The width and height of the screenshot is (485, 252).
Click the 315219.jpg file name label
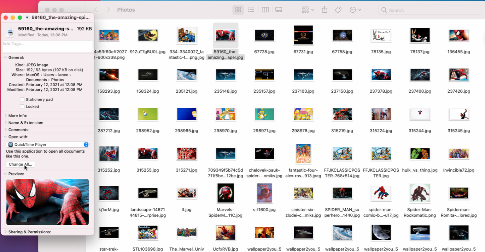pos(342,131)
